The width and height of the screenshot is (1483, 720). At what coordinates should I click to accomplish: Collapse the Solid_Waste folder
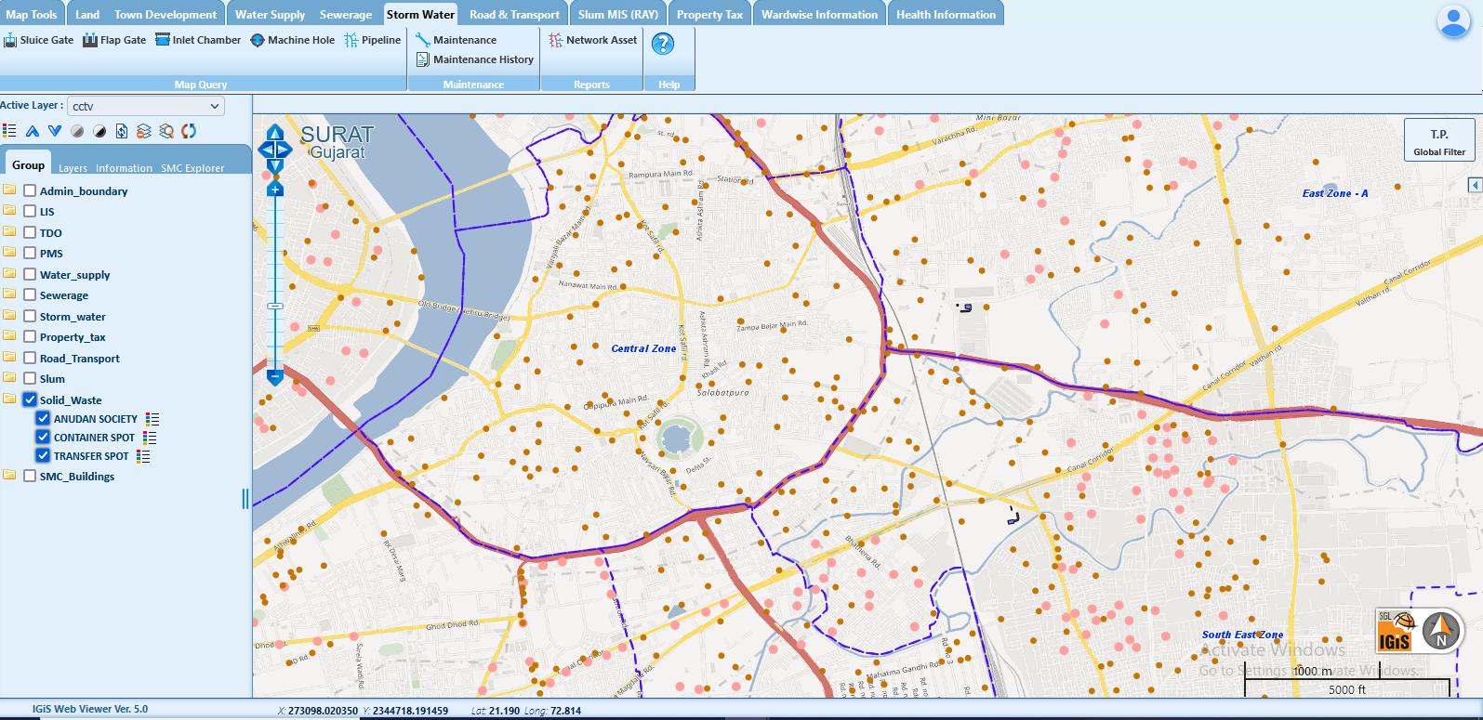[x=9, y=399]
